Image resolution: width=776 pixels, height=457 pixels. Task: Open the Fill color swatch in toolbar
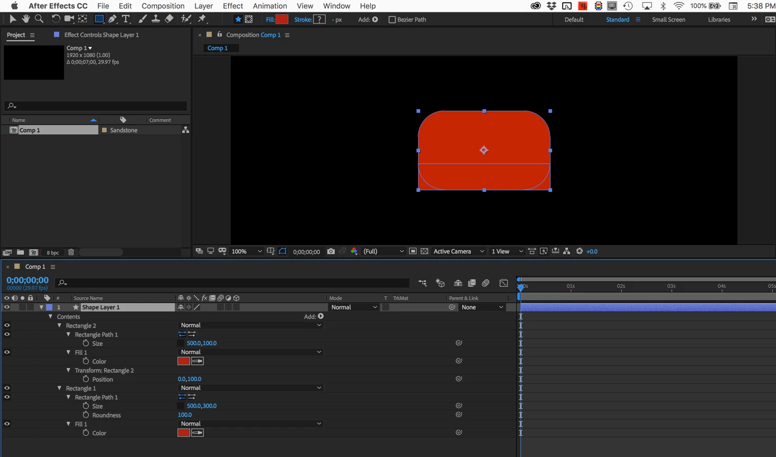(282, 20)
